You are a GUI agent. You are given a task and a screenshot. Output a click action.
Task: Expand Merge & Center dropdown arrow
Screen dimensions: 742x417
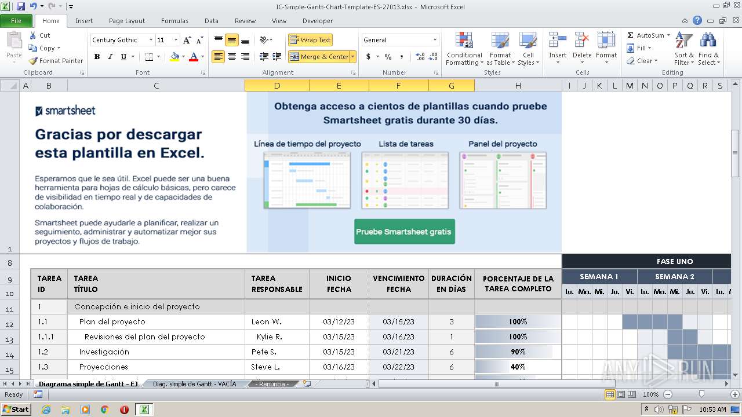(353, 57)
